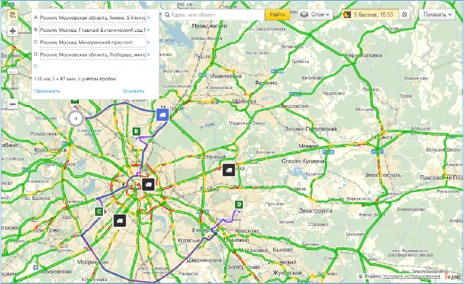The image size is (464, 284).
Task: Click route summary '120 км, 2 ч 47 мин'
Action: point(75,79)
